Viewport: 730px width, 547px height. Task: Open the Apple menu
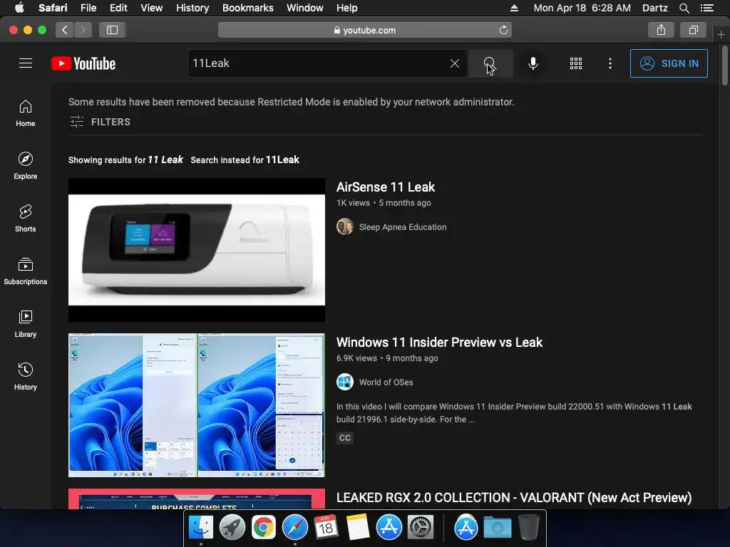[19, 8]
